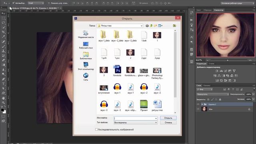Add a Curves adjustment layer
256x144 pixels.
(x=226, y=71)
